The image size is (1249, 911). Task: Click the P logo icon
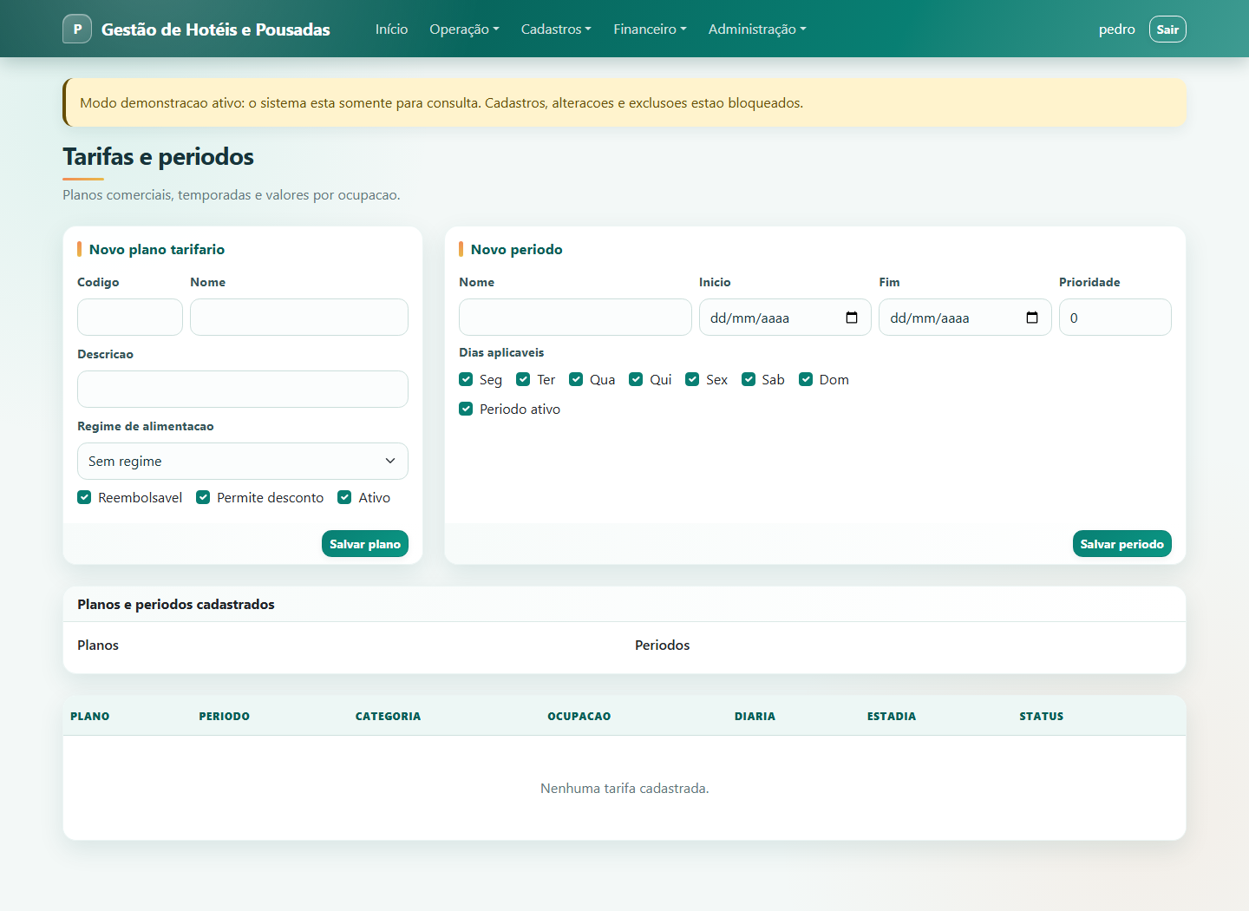pos(77,29)
